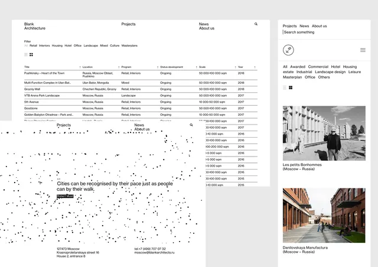Open VTB Arena Park Landscape row
Image resolution: width=378 pixels, height=267 pixels.
(x=141, y=96)
